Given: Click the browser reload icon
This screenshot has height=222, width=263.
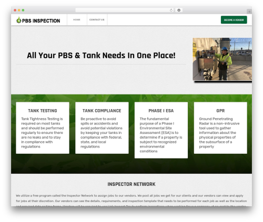Looking at the screenshot, I should pyautogui.click(x=171, y=10).
